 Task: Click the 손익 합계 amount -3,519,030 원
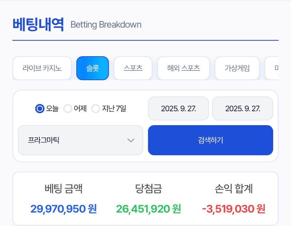coord(234,209)
